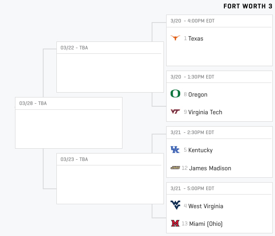275x236 pixels.
Task: Click the Oregon Ducks logo
Action: [x=175, y=94]
